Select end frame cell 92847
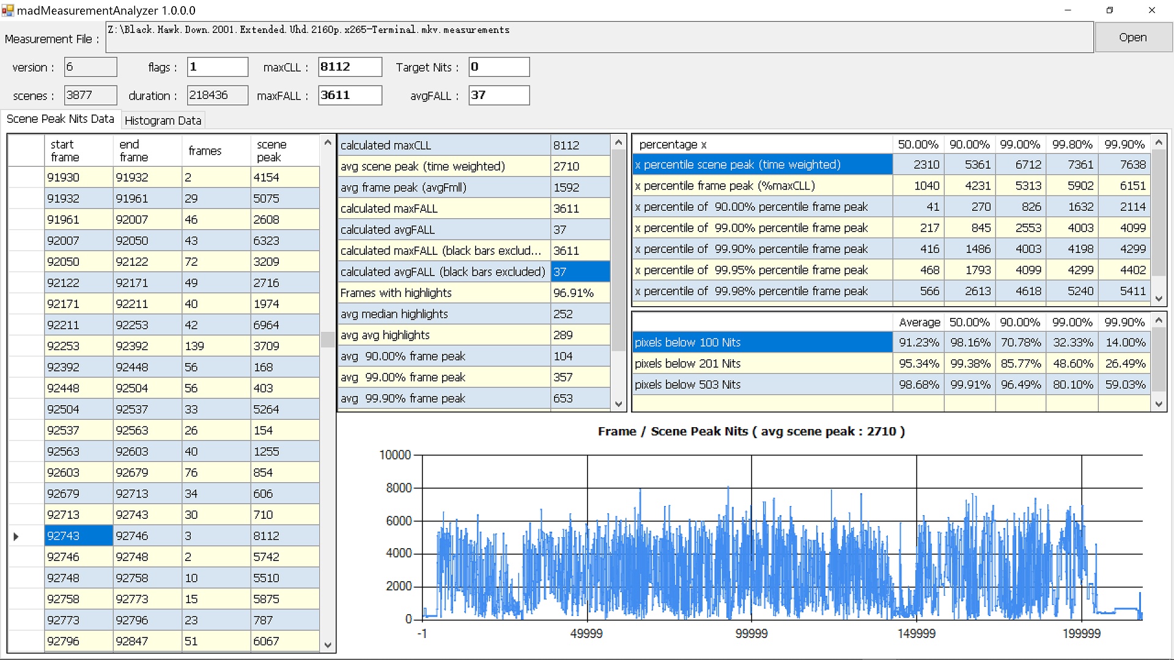 pyautogui.click(x=147, y=641)
